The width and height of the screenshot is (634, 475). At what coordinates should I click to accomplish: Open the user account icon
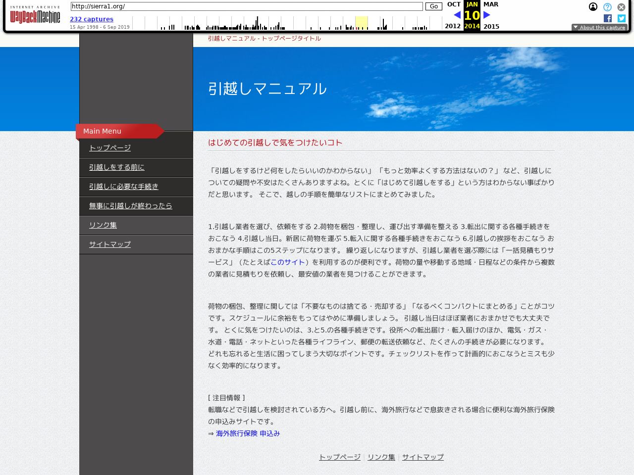tap(593, 7)
